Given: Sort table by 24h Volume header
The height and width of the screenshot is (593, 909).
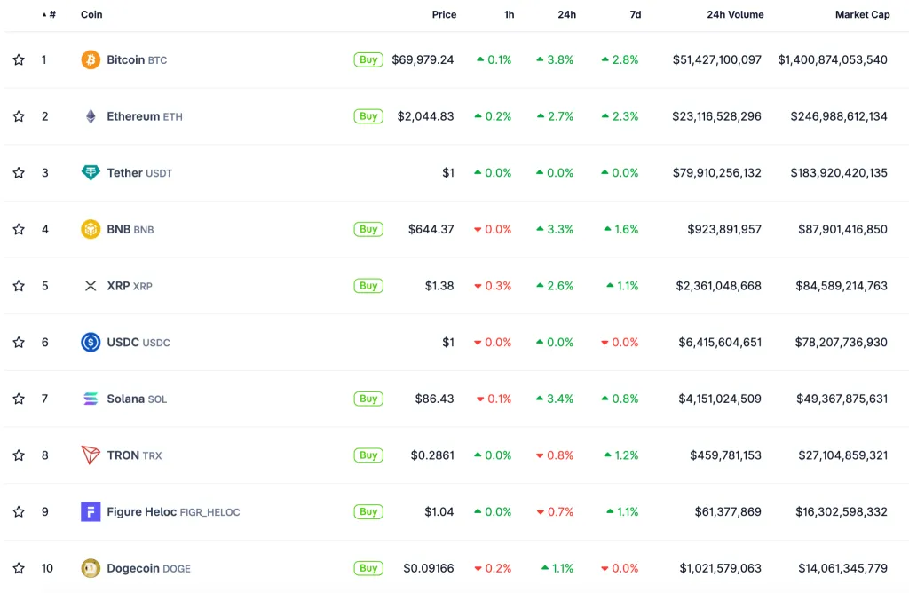Looking at the screenshot, I should point(735,14).
